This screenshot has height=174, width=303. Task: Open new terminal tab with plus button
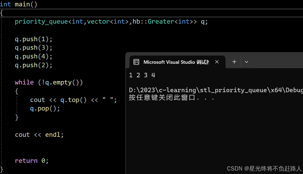coord(234,62)
